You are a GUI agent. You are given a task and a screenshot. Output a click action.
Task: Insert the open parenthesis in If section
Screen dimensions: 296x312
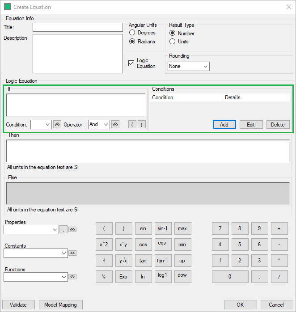click(x=132, y=125)
